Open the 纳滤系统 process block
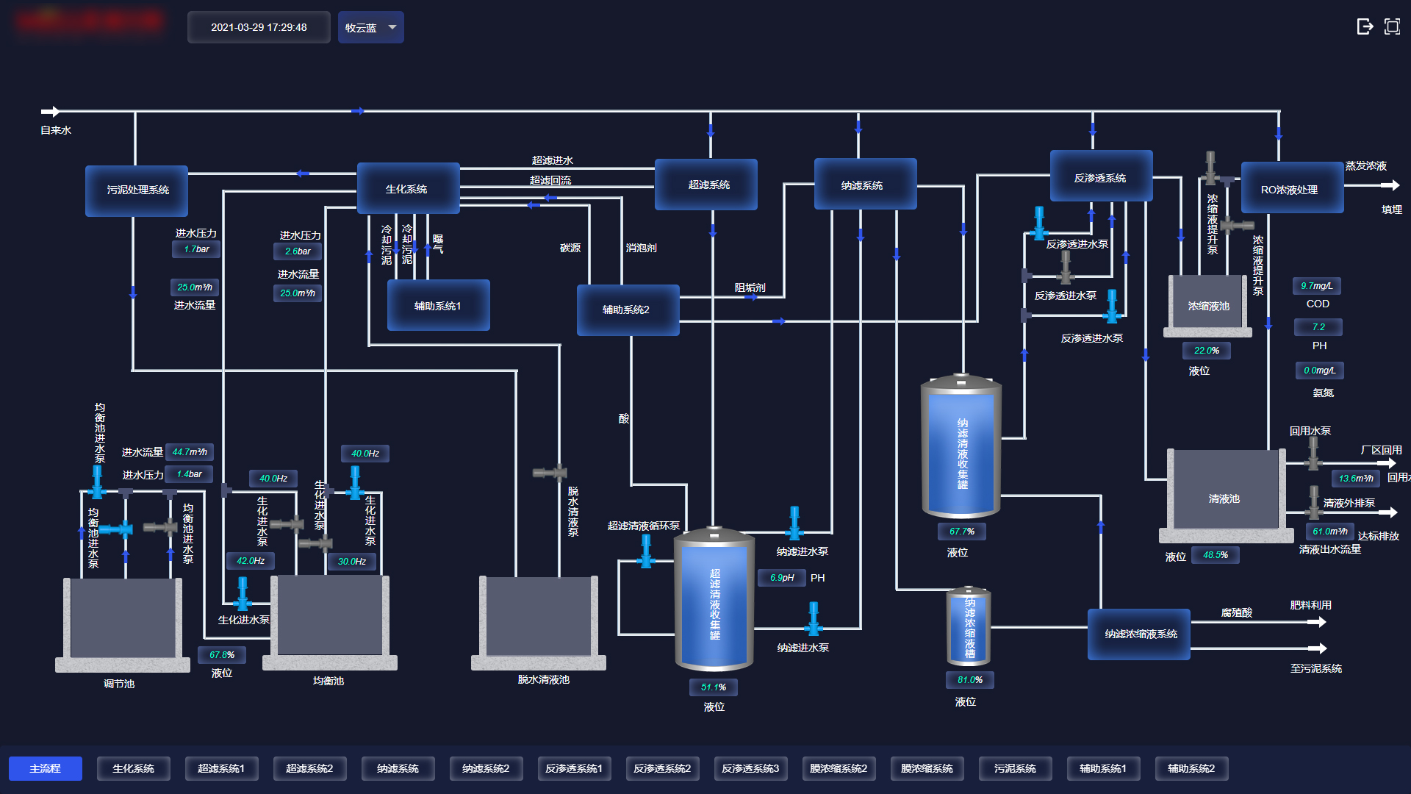This screenshot has height=794, width=1411. tap(865, 184)
